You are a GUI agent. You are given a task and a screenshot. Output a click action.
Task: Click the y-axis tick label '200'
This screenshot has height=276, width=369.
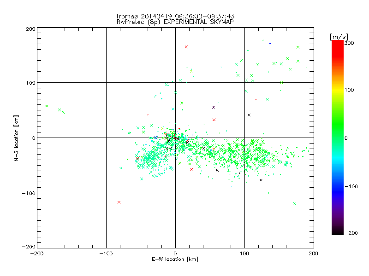coord(30,29)
